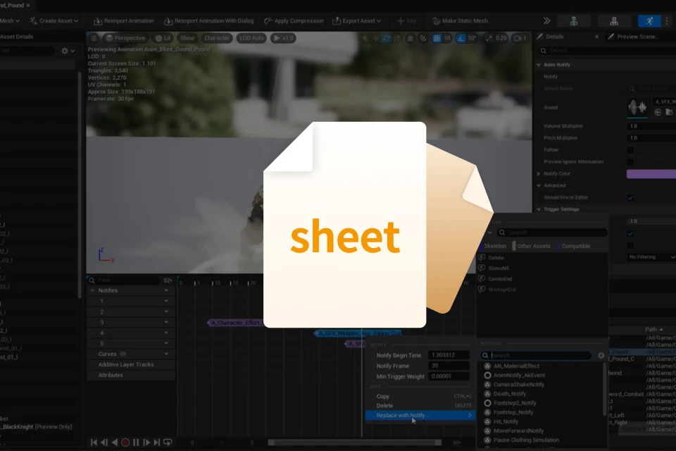The width and height of the screenshot is (676, 451).
Task: Open the Lit view mode button
Action: [163, 38]
